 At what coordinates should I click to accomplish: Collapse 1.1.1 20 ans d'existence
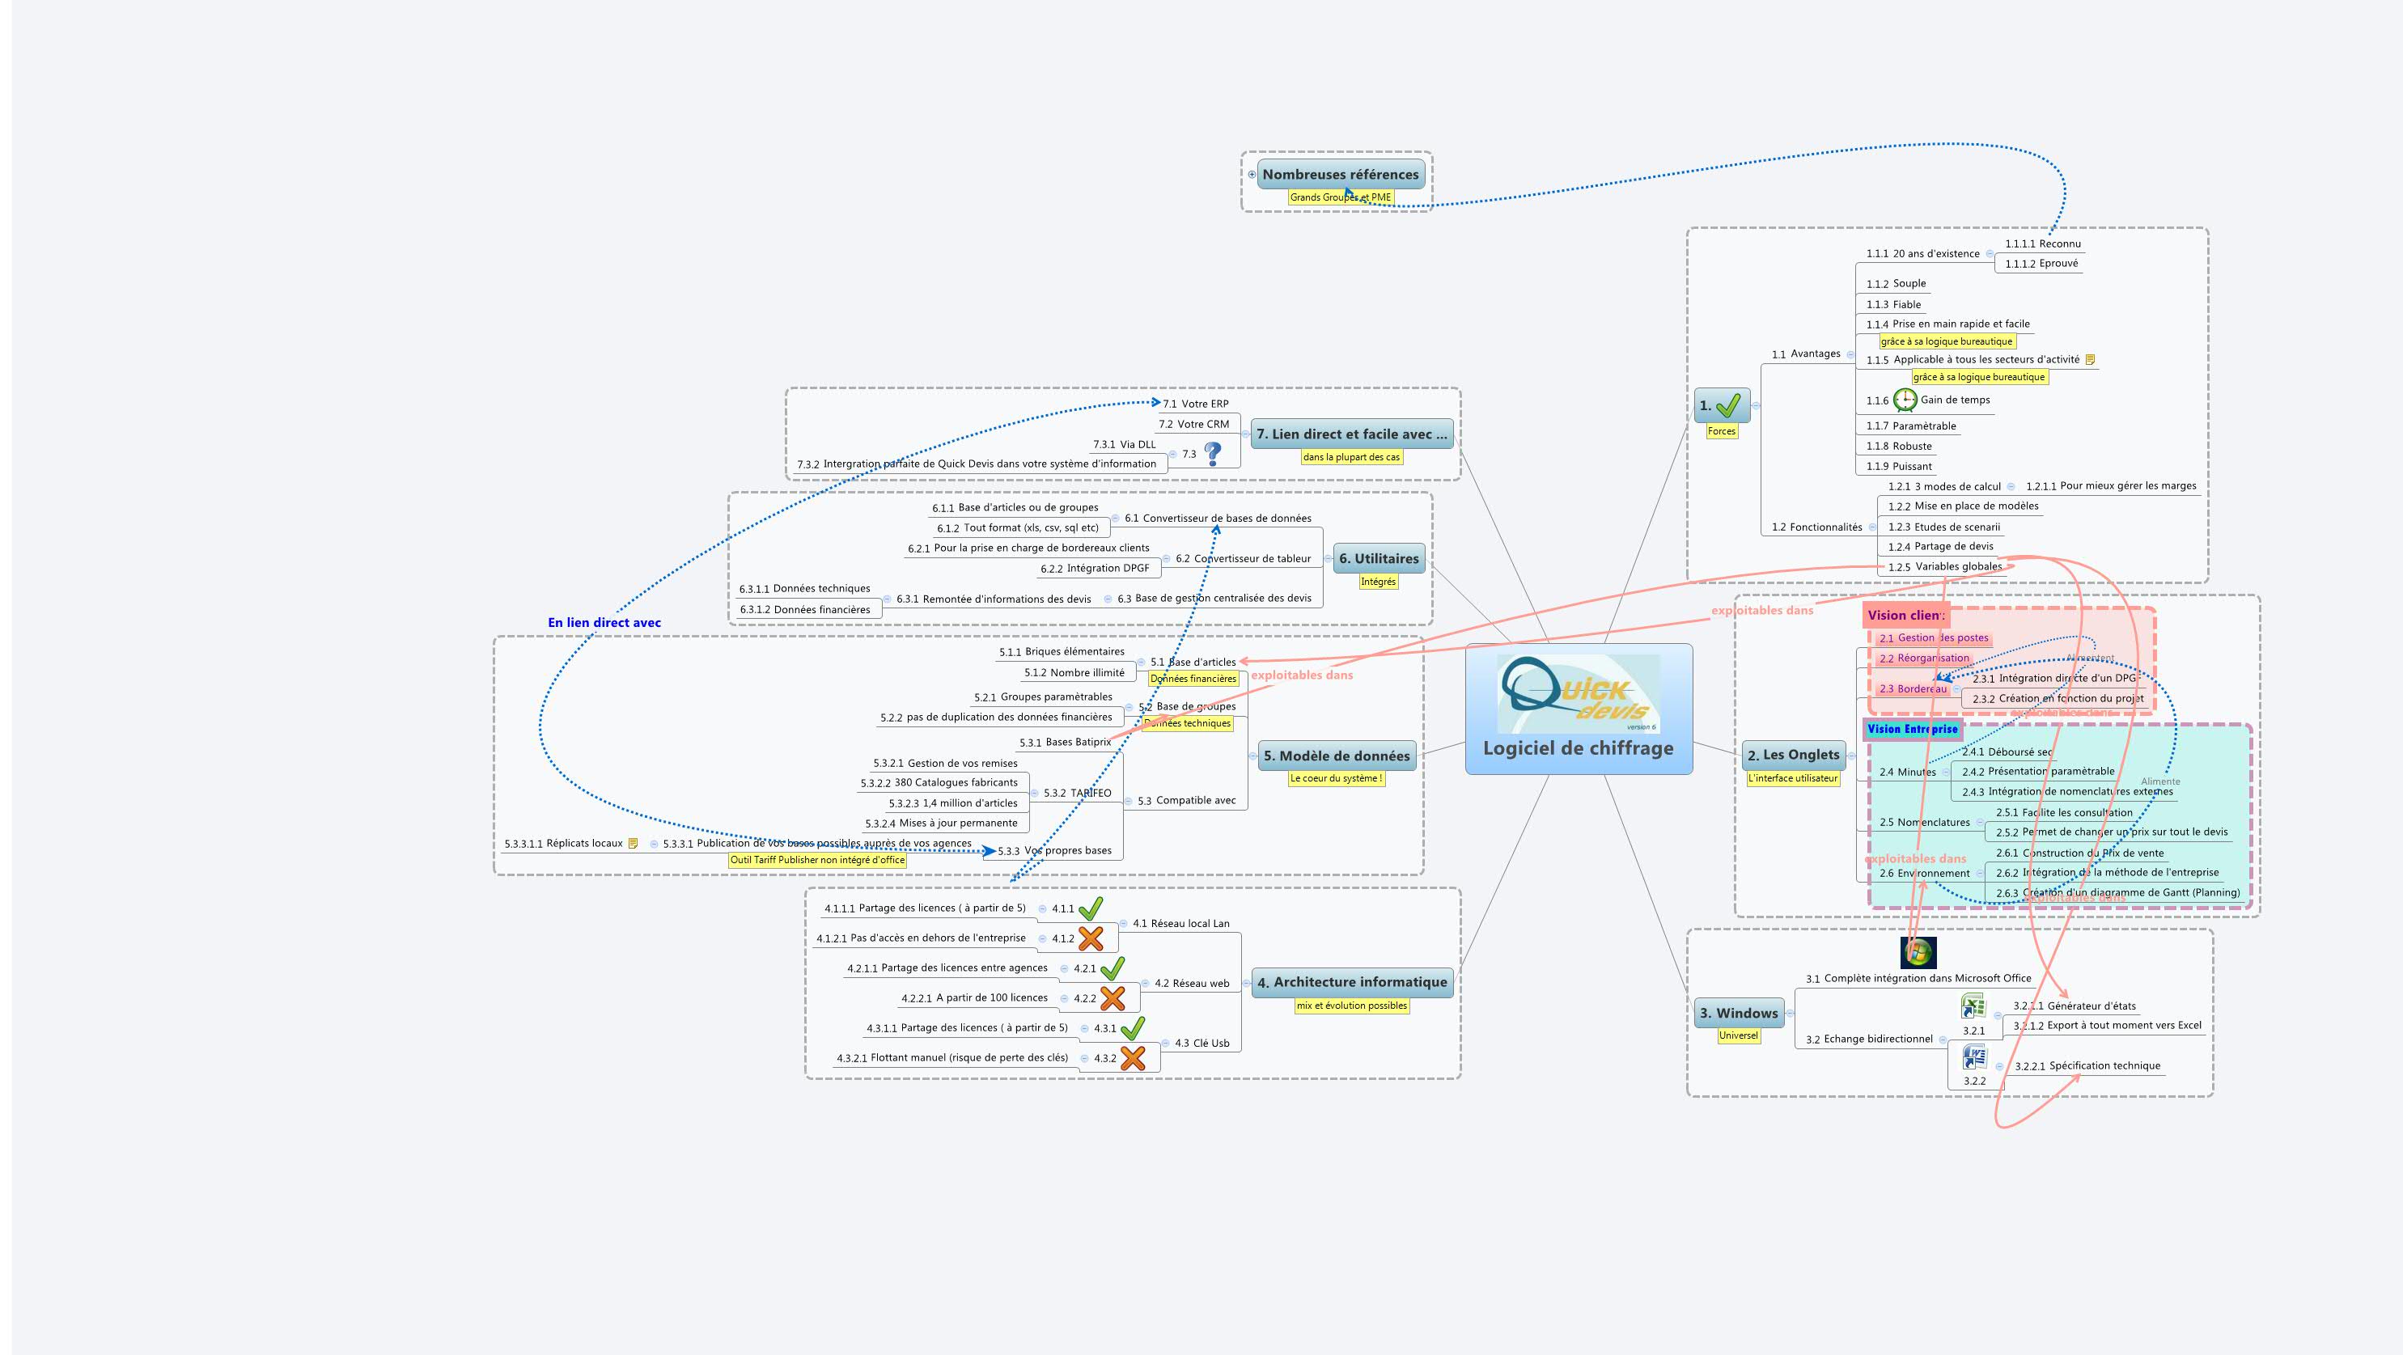point(1990,254)
